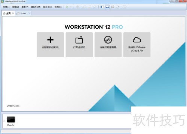This screenshot has height=134, width=187.
Task: Click the connect to VMware vCloud Air tile
Action: click(137, 45)
